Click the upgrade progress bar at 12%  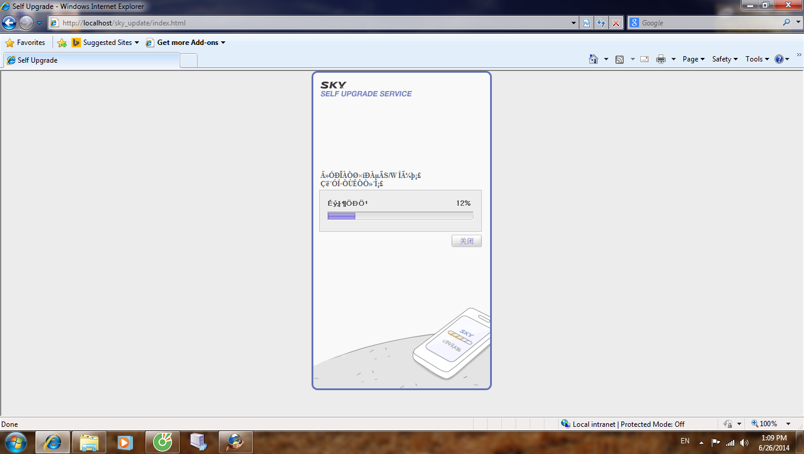coord(400,216)
